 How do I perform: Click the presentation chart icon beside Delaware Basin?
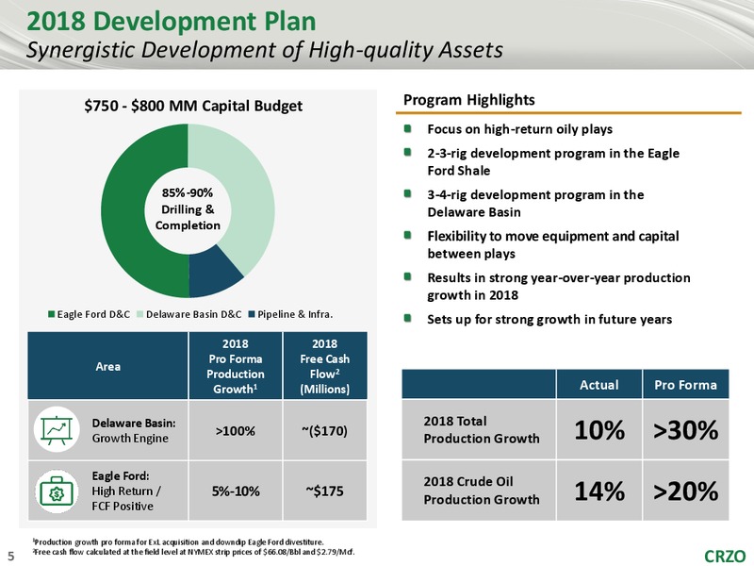(57, 429)
